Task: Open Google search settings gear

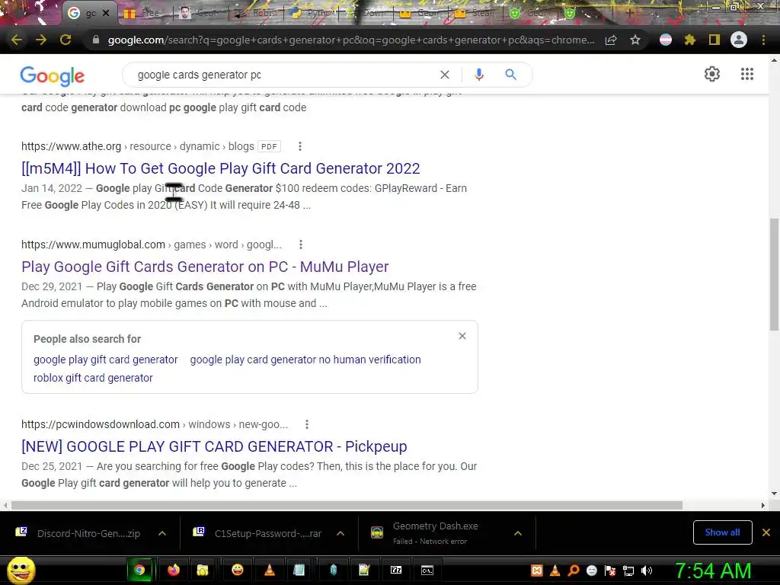Action: point(712,74)
